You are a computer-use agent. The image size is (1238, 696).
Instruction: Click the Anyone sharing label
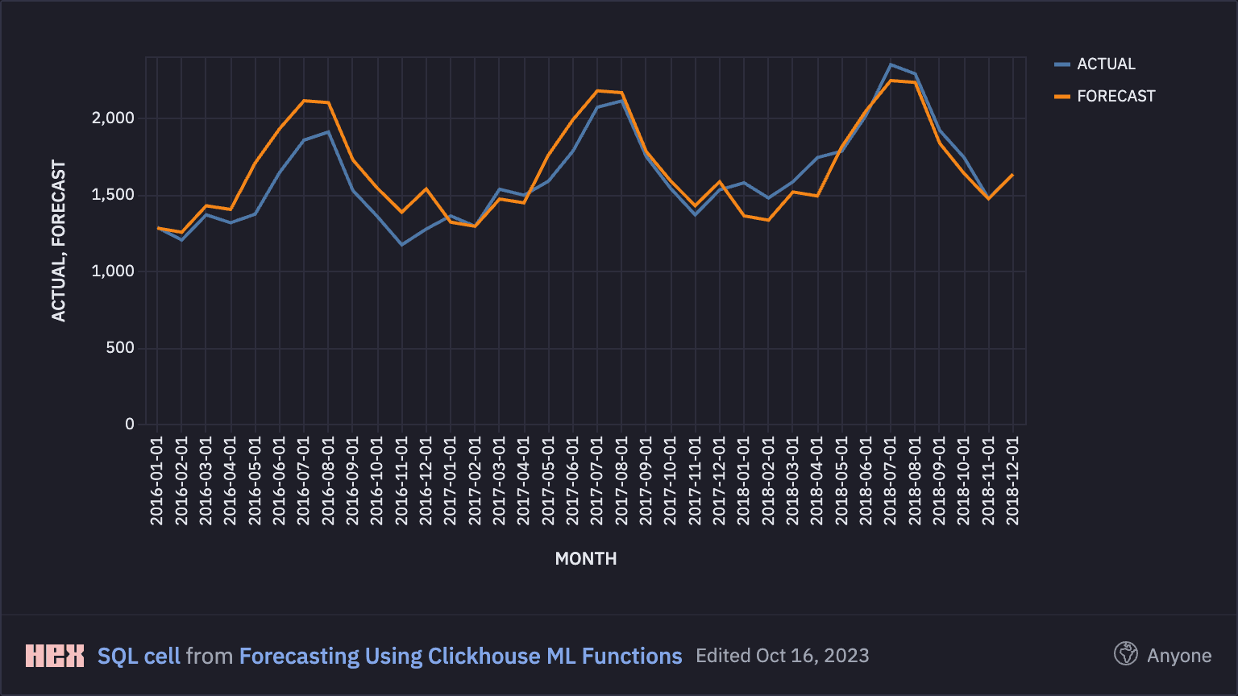(1178, 656)
